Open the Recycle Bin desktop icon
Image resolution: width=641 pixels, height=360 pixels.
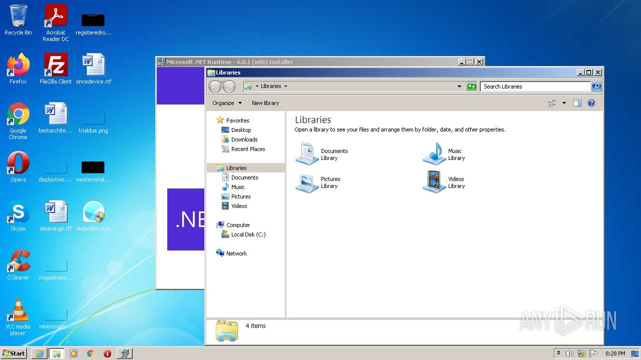tap(18, 20)
